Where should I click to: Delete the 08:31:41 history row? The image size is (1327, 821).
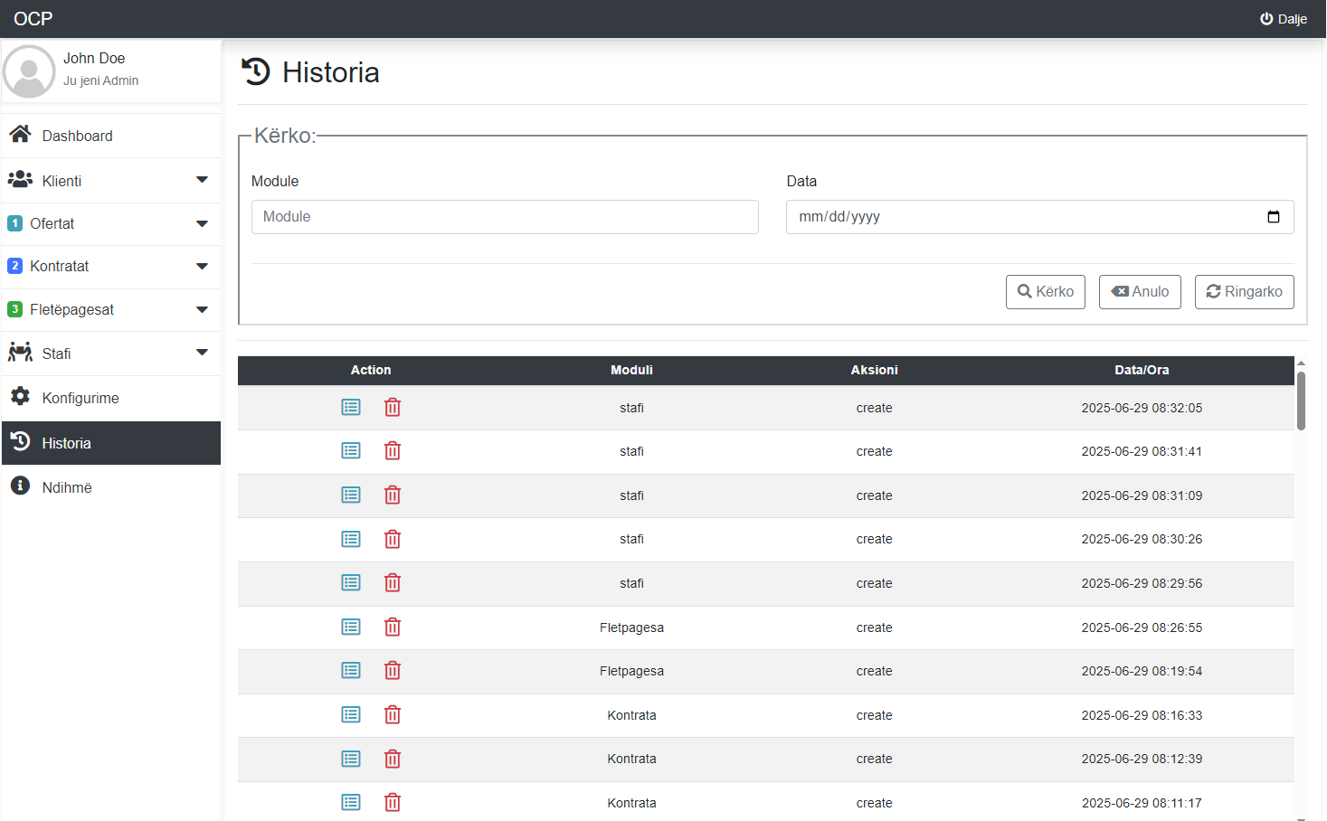[393, 451]
